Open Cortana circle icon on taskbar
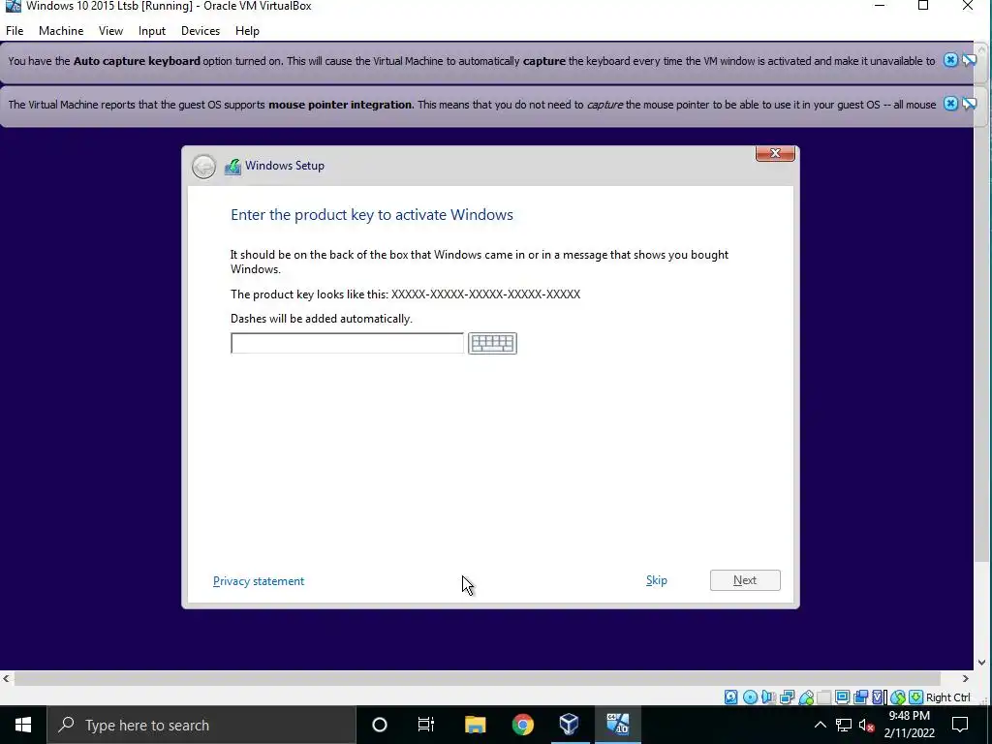Image resolution: width=992 pixels, height=744 pixels. pos(379,725)
